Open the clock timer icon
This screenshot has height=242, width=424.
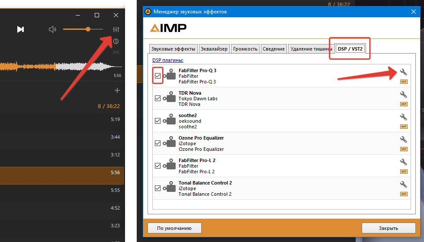[116, 41]
